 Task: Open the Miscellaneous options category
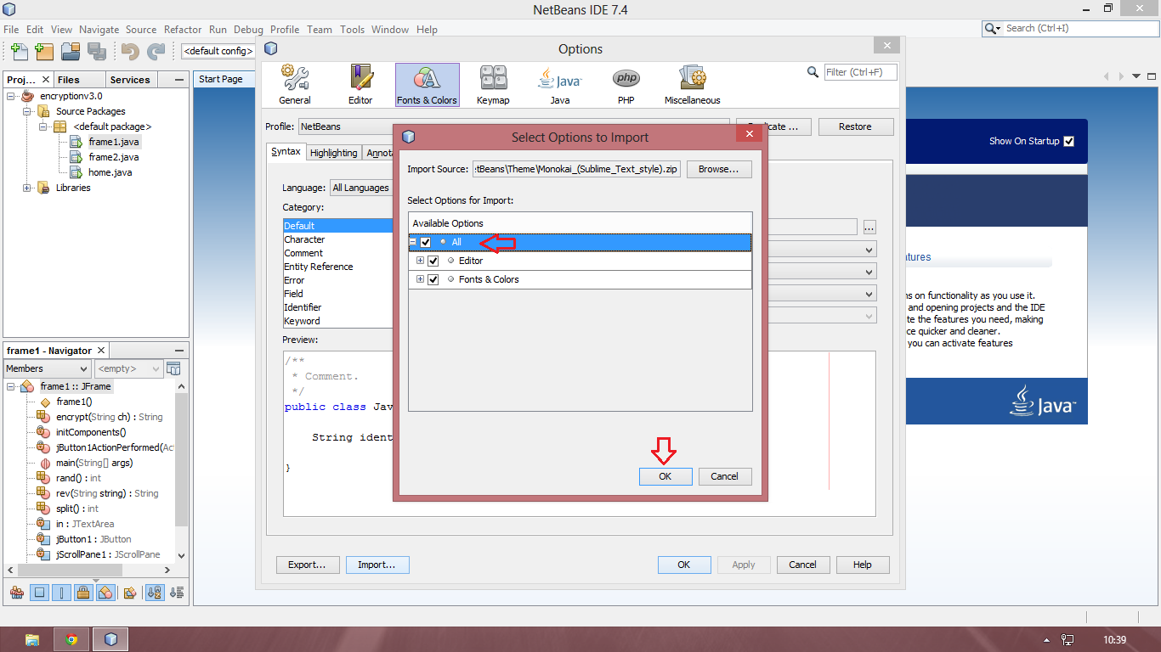click(x=691, y=84)
